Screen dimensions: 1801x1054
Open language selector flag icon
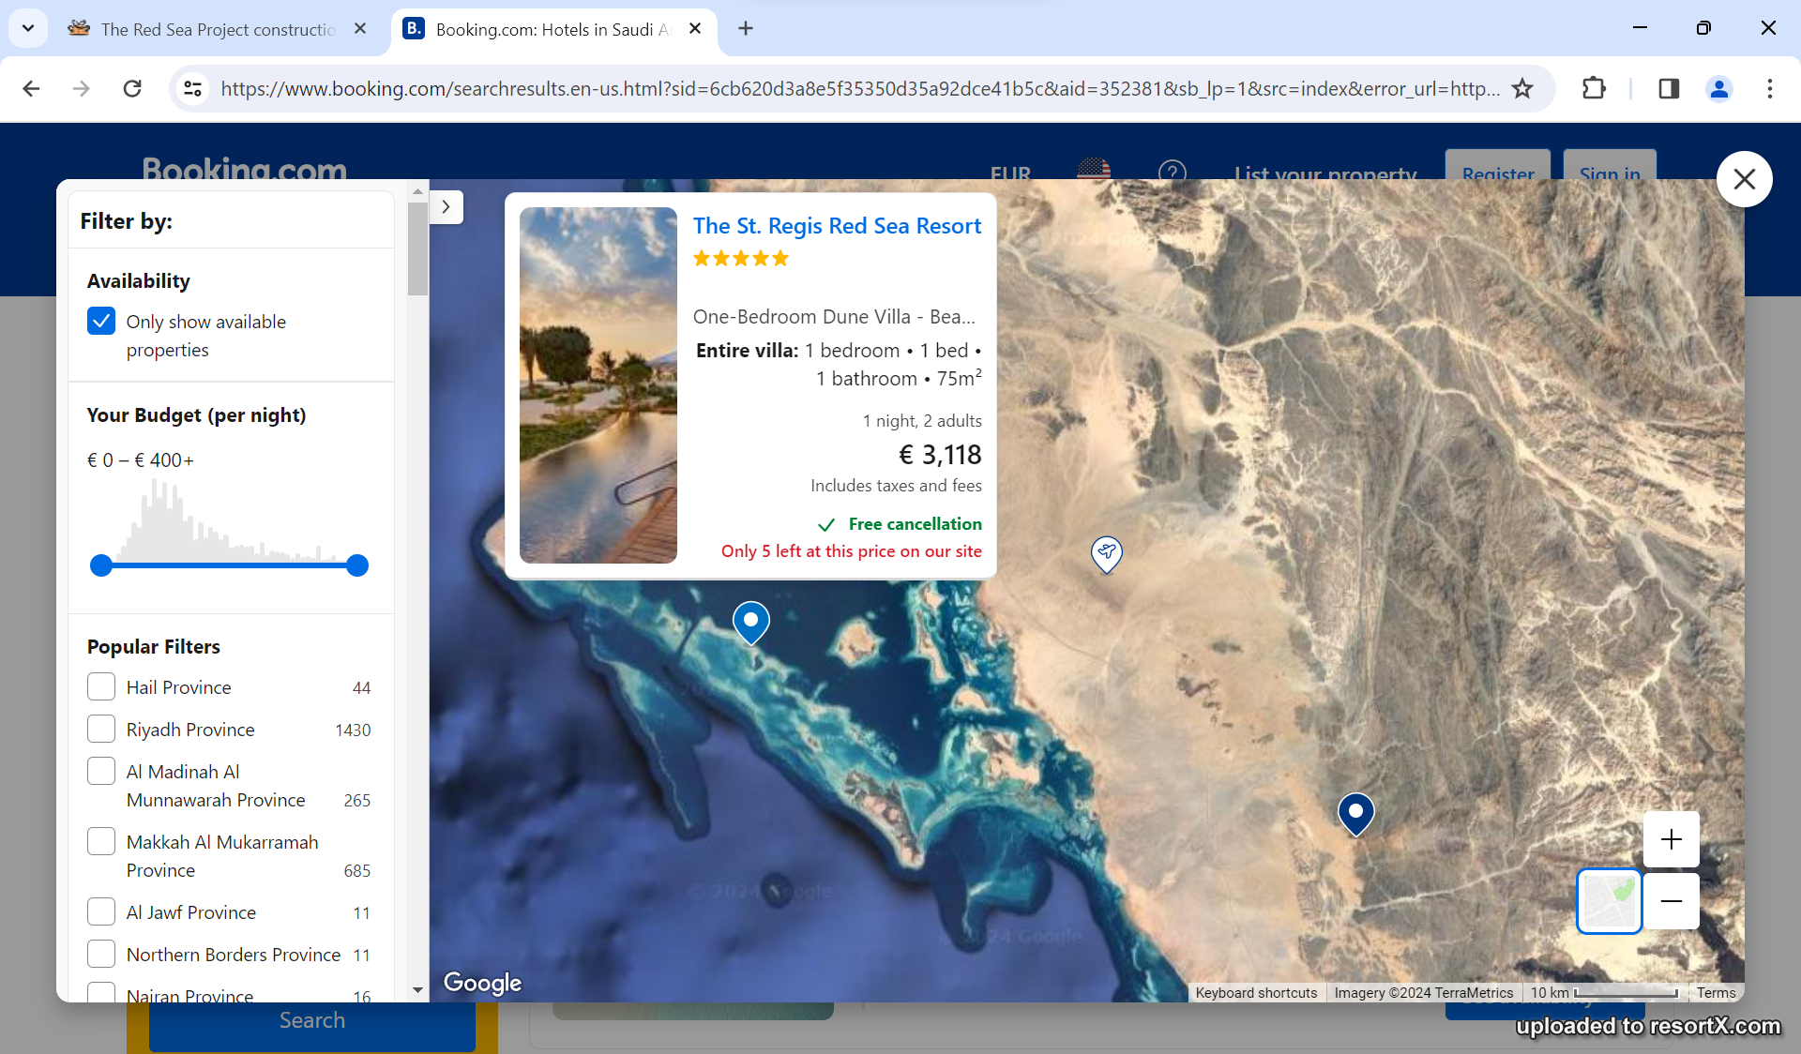coord(1094,170)
